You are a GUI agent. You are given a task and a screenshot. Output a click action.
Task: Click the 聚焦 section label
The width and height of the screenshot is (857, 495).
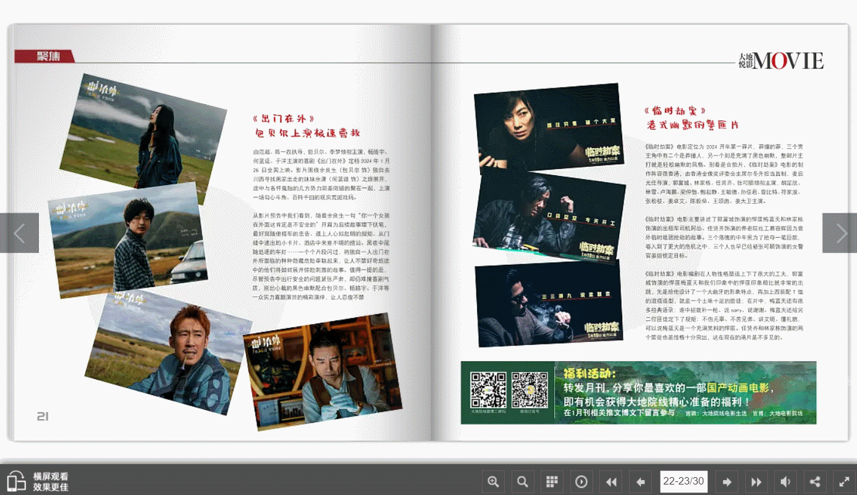pyautogui.click(x=48, y=56)
